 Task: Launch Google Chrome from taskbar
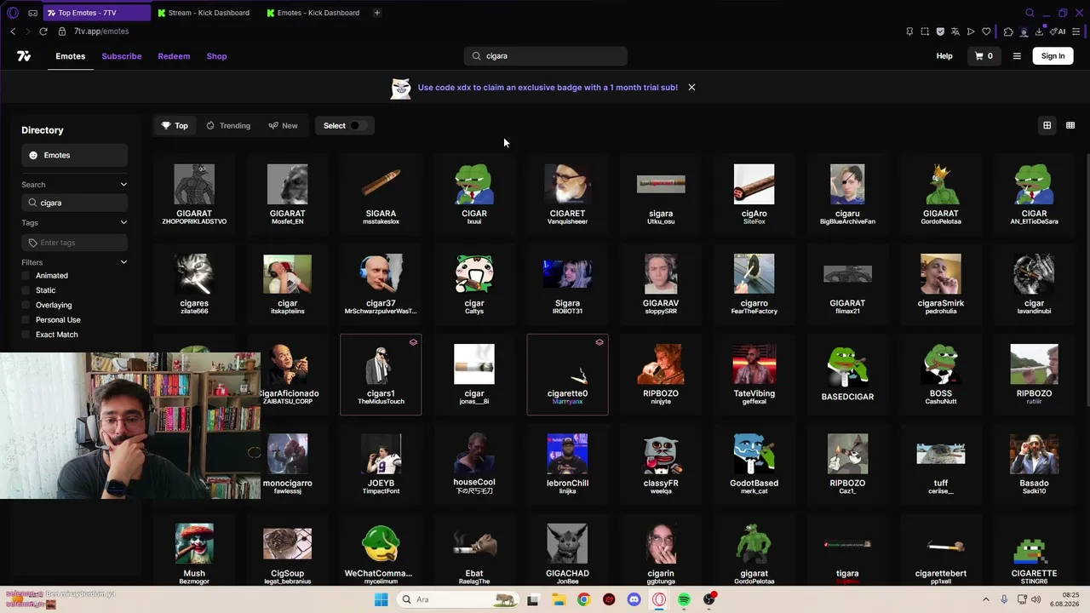(x=583, y=599)
